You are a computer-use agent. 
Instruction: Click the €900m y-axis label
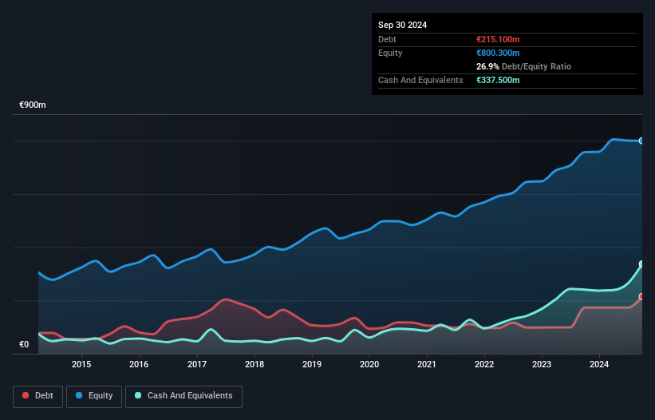(33, 105)
